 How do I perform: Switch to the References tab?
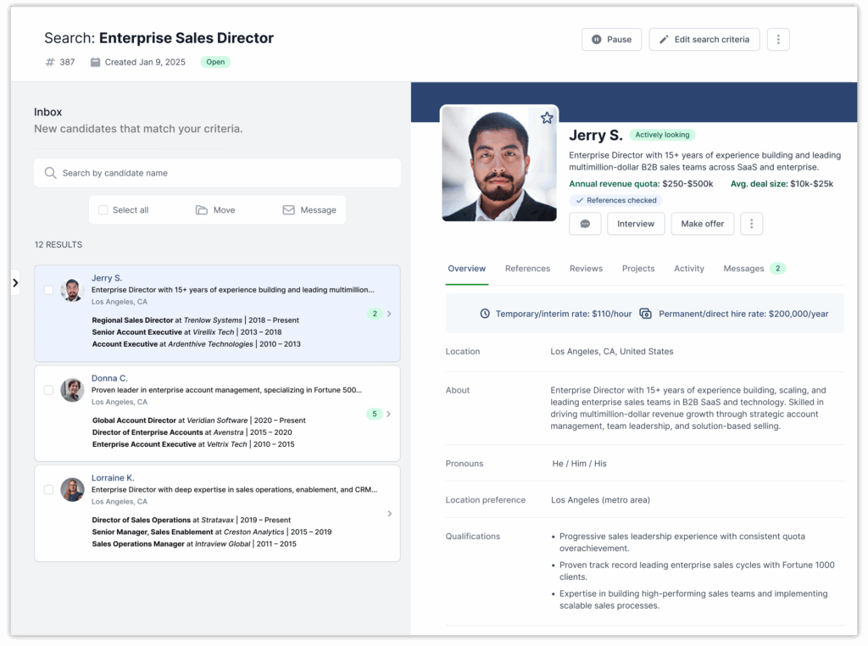point(527,268)
